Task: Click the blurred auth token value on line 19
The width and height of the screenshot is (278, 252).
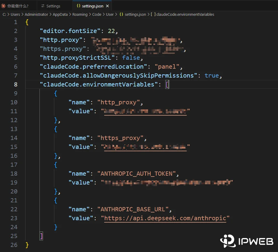Action: pos(167,182)
